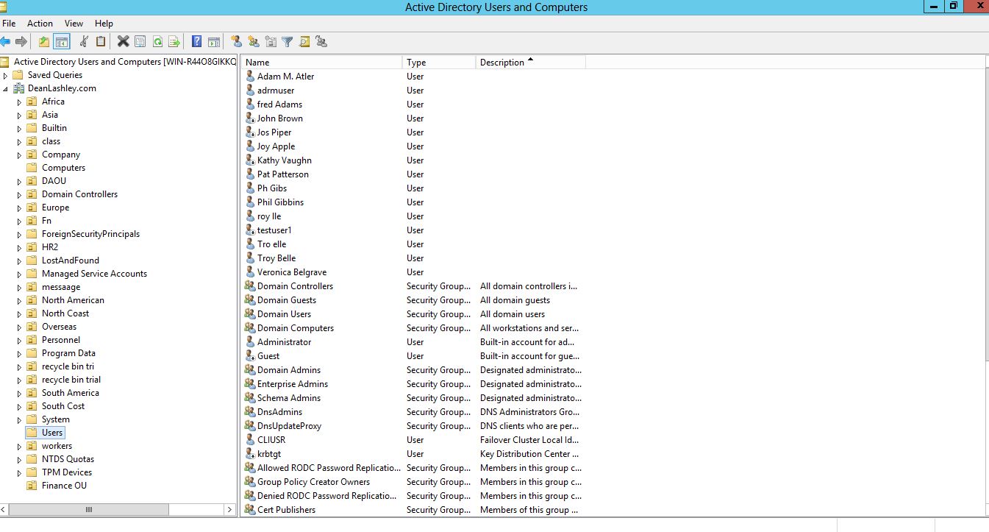989x532 pixels.
Task: Sort list by the Name column header
Action: click(x=322, y=63)
